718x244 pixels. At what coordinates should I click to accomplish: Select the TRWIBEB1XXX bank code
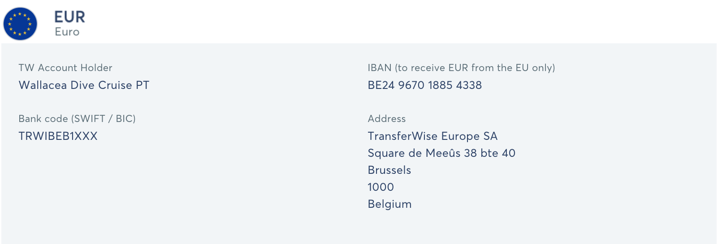coord(58,136)
